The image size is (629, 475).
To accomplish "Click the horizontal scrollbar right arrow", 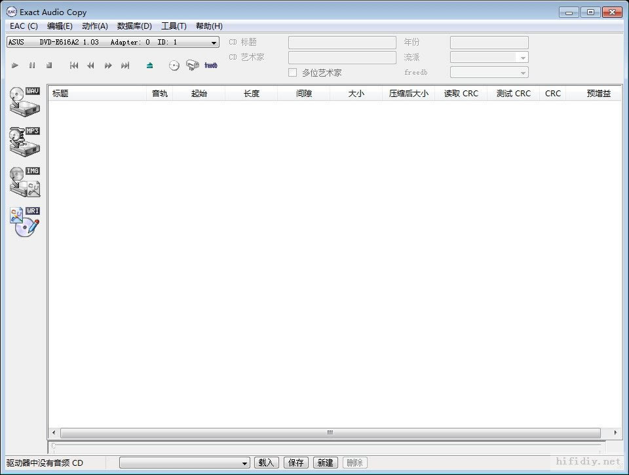I will (615, 432).
